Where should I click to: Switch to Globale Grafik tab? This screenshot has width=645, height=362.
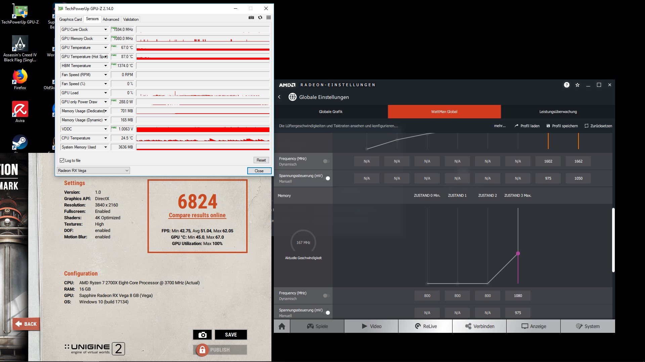click(x=331, y=112)
